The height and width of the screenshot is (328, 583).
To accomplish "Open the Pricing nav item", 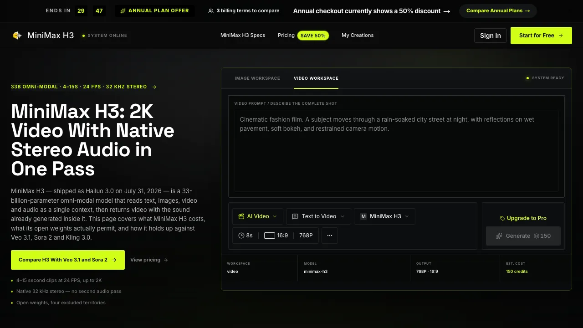I will 286,35.
